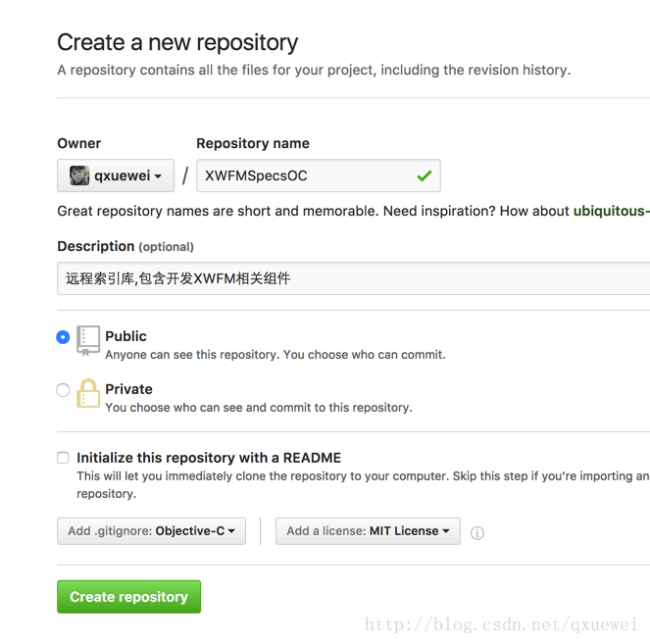The width and height of the screenshot is (650, 644).
Task: Click the Private option label
Action: pos(128,389)
